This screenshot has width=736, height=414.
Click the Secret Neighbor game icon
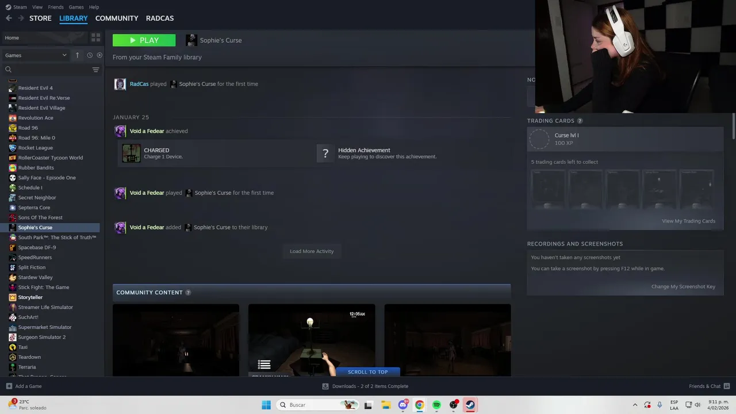(13, 198)
